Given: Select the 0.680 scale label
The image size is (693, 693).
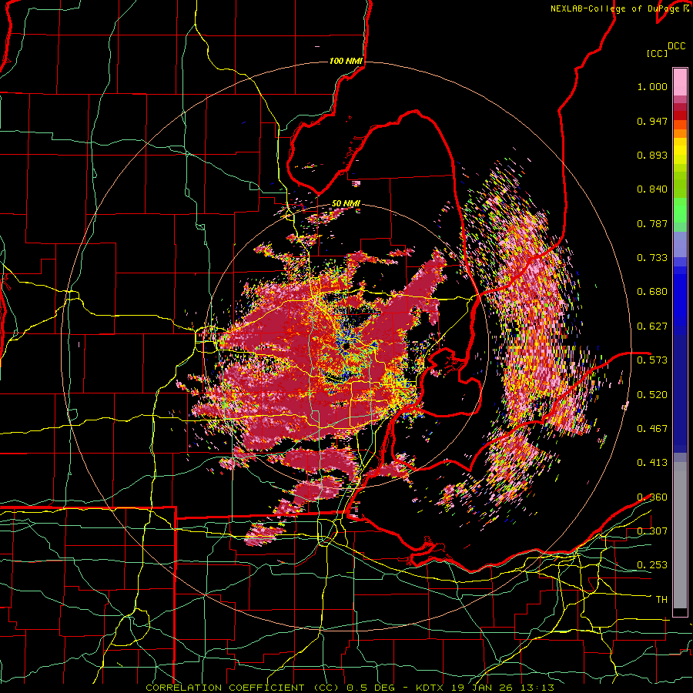Looking at the screenshot, I should pyautogui.click(x=652, y=292).
